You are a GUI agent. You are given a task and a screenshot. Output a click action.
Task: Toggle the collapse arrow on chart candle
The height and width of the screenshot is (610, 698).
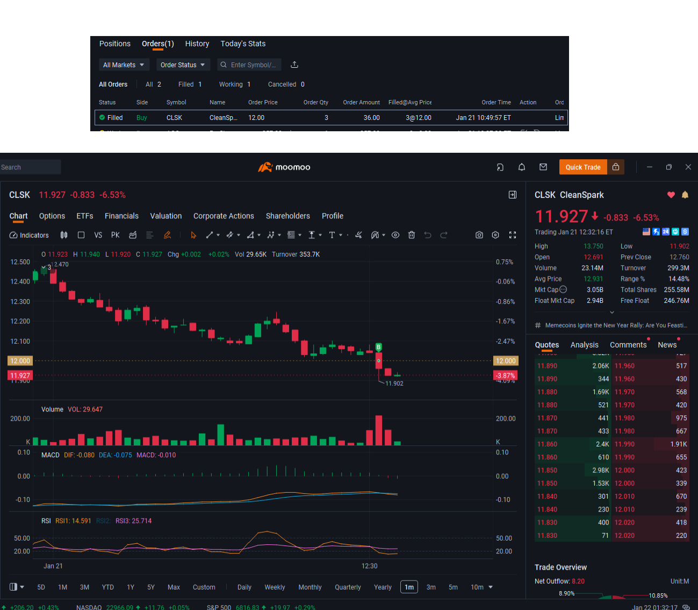44,267
